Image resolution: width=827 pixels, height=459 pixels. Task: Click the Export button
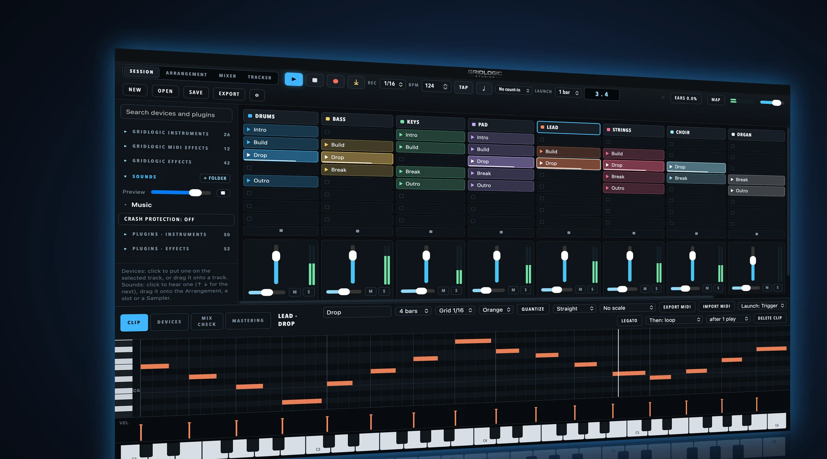(229, 94)
